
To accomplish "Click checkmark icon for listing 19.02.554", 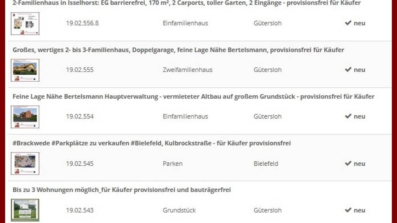I will click(348, 116).
